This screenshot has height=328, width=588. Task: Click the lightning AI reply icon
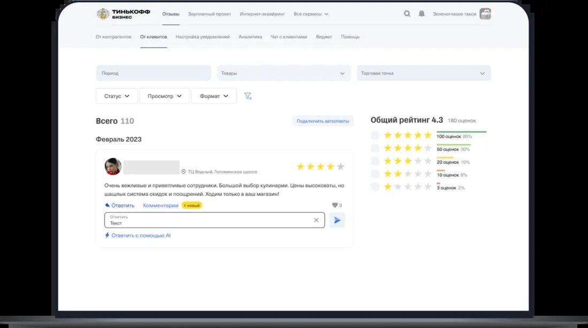[107, 235]
